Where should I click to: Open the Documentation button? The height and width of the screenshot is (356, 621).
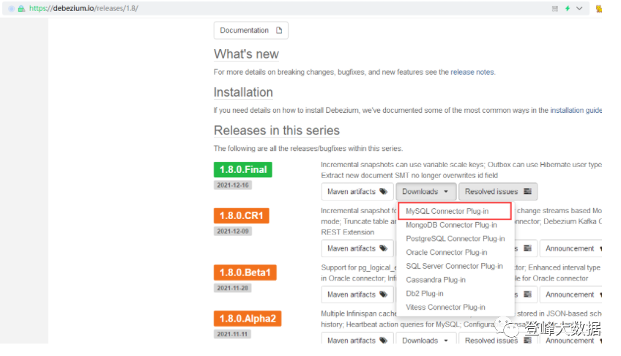tap(250, 31)
